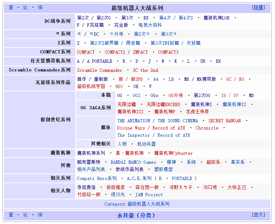
Task: Visit the BANDAI NAMCO Games link
Action: tap(133, 162)
